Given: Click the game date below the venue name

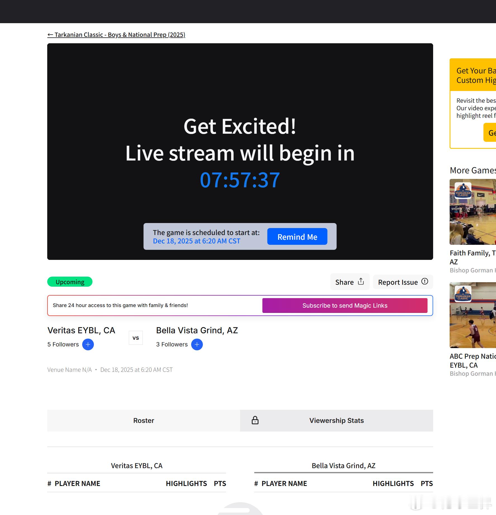Looking at the screenshot, I should 136,370.
